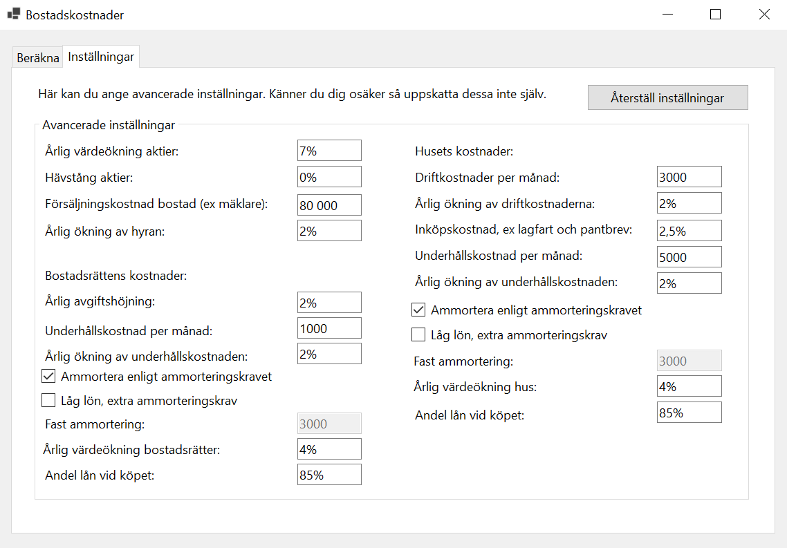Screen dimensions: 787x548
Task: Click the Årlig värdeökning bostadsrätter field
Action: click(329, 449)
